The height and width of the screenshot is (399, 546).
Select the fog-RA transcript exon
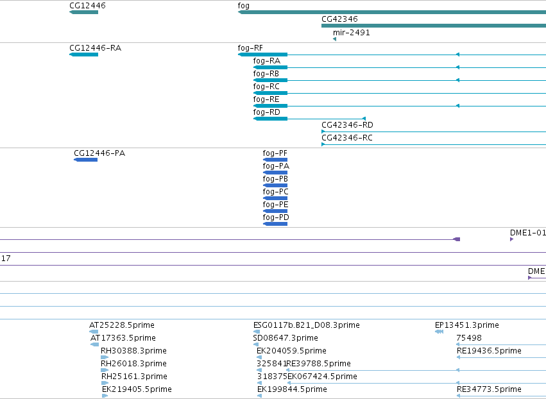[270, 67]
